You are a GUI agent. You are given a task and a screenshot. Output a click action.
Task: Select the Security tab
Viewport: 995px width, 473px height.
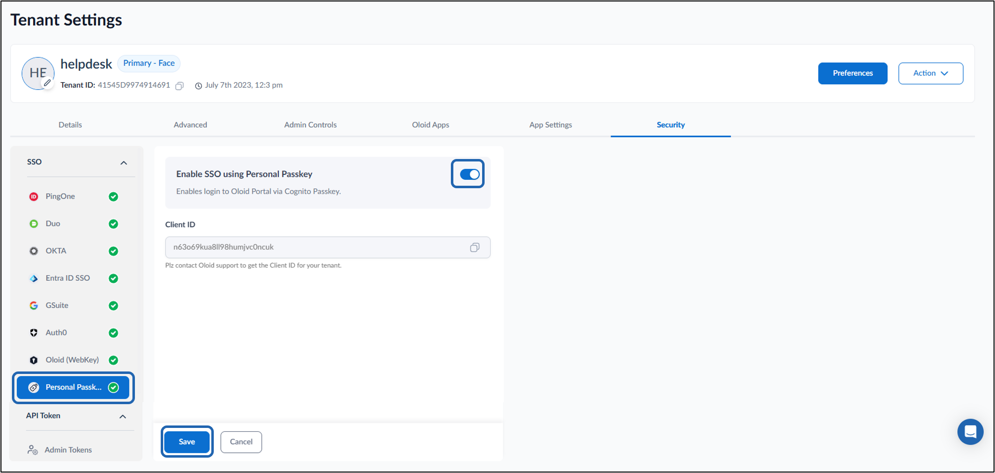click(671, 125)
